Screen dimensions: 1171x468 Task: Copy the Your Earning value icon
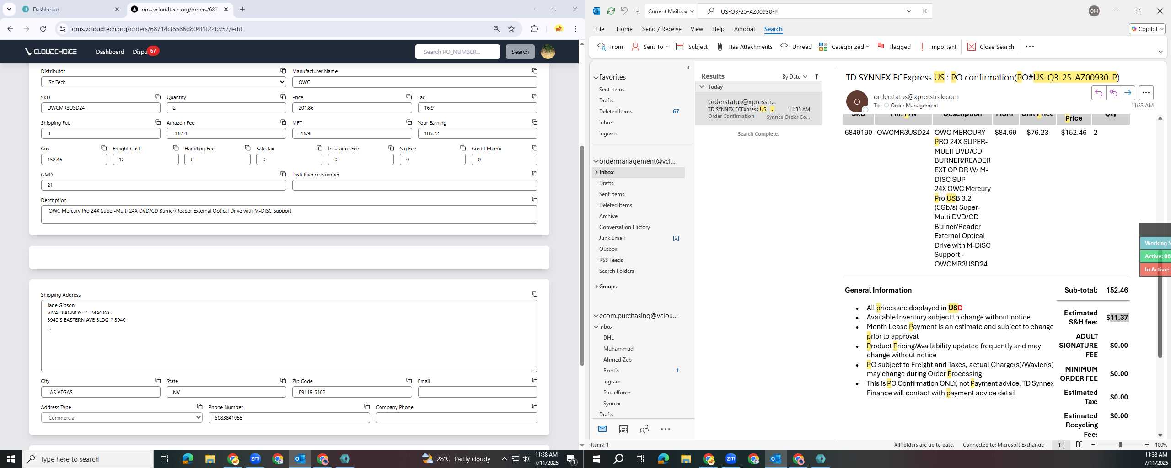(534, 122)
